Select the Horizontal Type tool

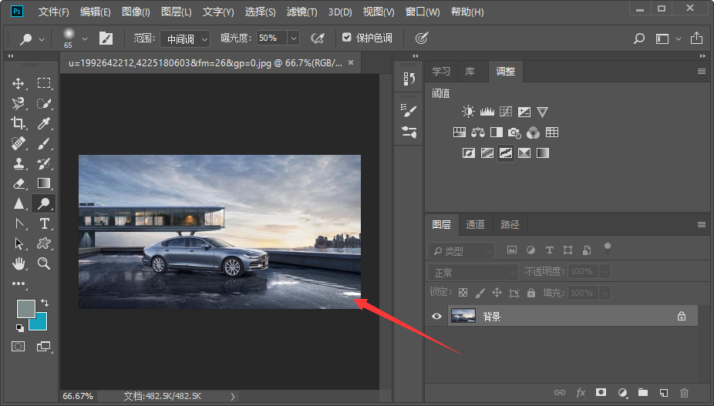tap(44, 223)
